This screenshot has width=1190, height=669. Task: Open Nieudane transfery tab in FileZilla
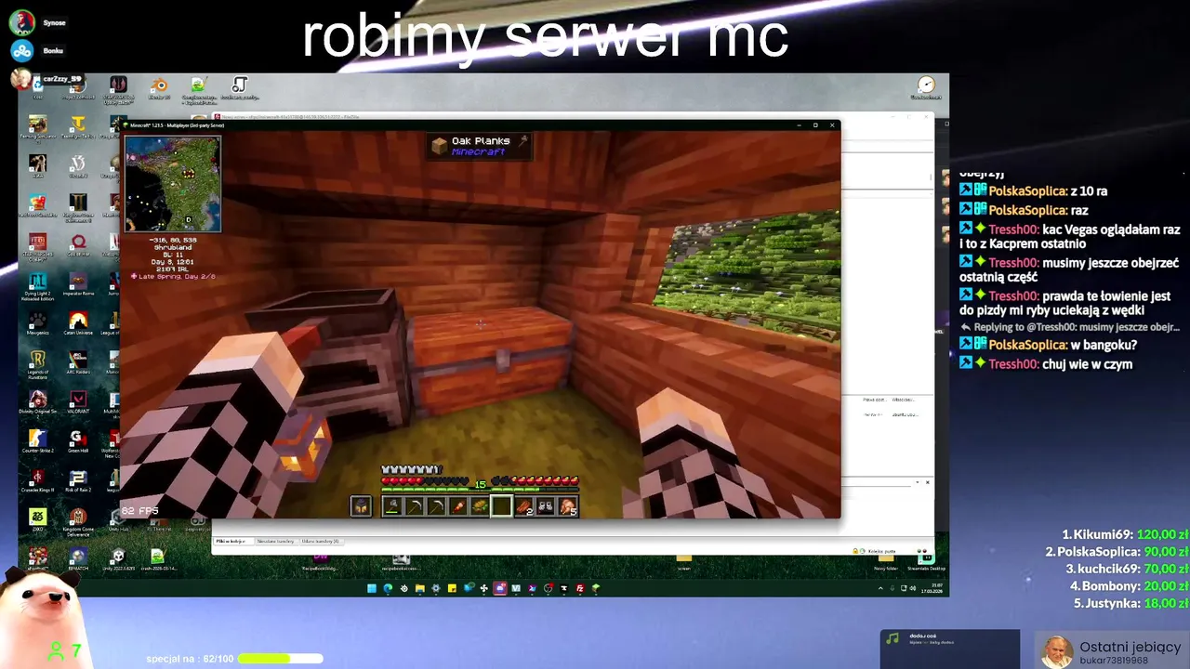pos(275,541)
